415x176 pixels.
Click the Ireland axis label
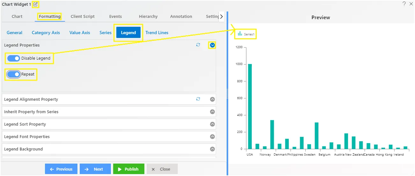[398, 155]
